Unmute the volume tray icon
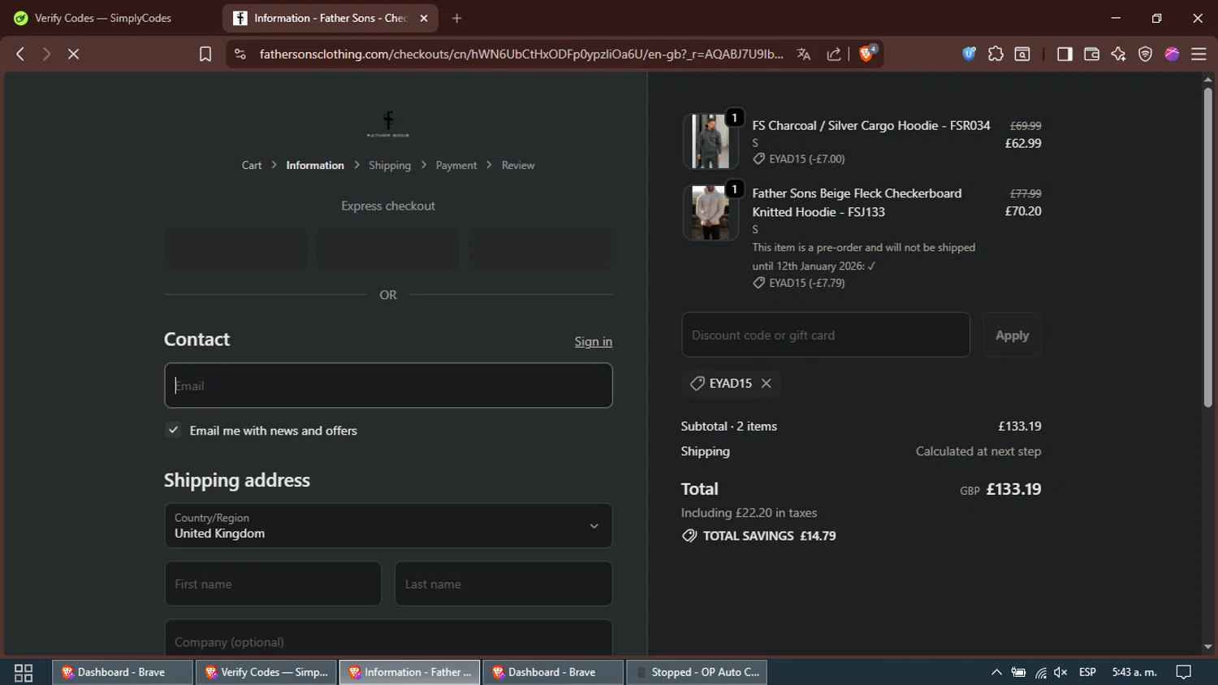 [x=1060, y=672]
